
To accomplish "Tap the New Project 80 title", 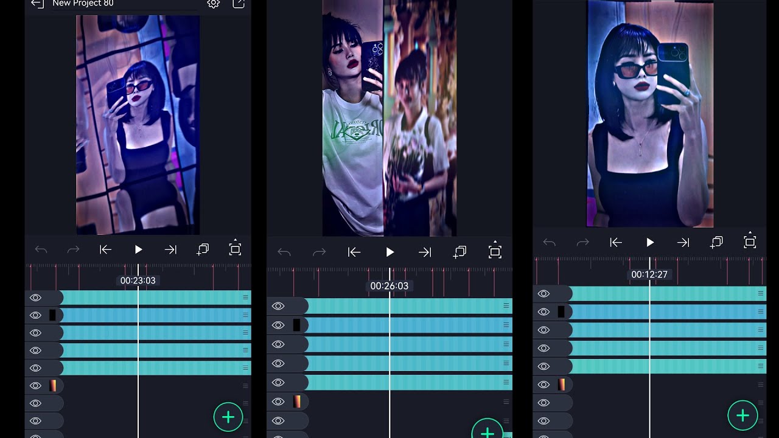I will 83,4.
